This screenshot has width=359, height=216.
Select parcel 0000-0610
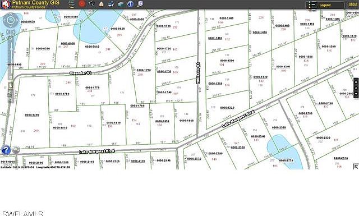[92, 47]
